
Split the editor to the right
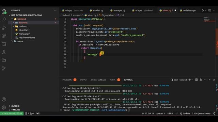pyautogui.click(x=210, y=11)
